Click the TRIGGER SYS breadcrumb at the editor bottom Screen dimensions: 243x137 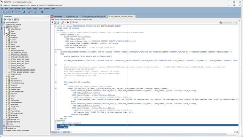tap(56, 132)
